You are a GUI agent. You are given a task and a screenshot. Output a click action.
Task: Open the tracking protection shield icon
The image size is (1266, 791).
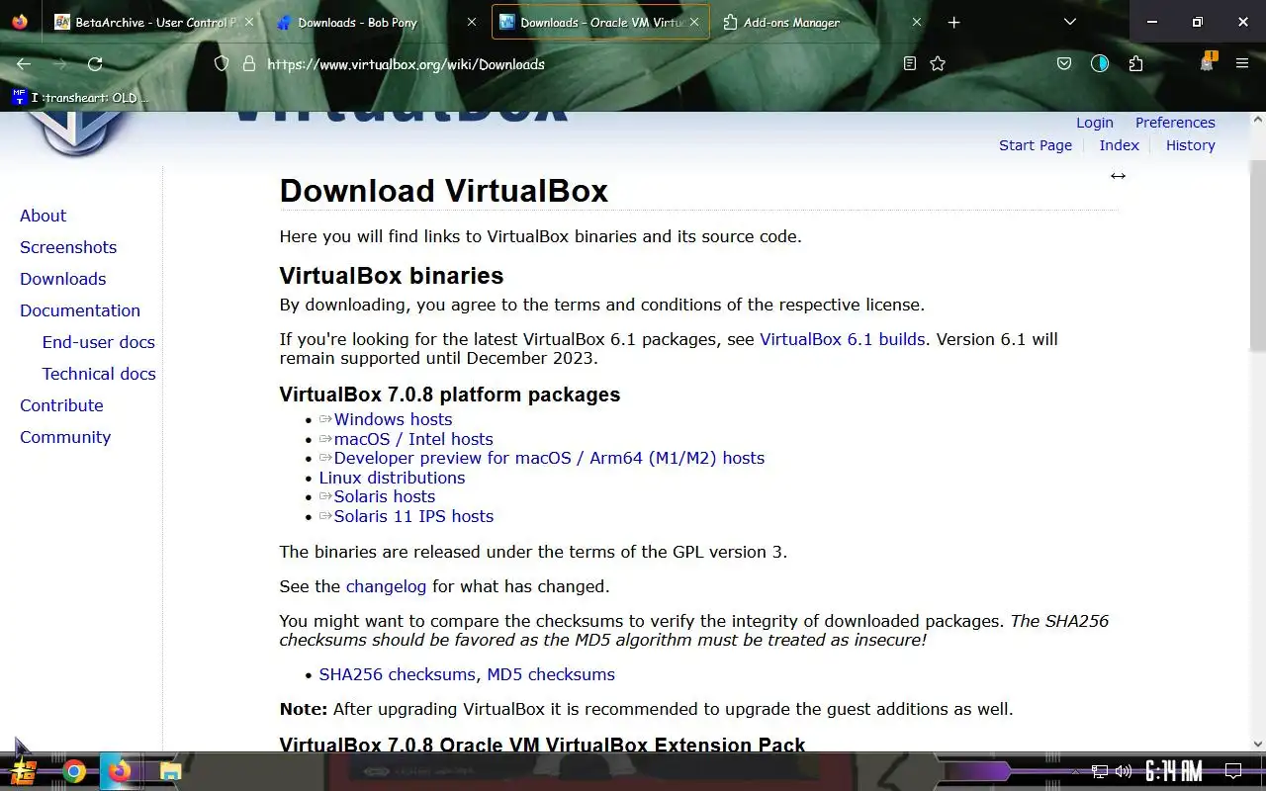tap(222, 63)
